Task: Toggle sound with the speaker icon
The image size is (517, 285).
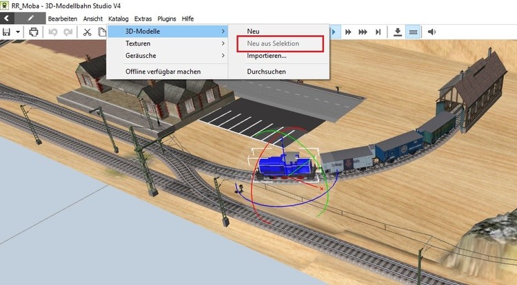Action: (432, 32)
